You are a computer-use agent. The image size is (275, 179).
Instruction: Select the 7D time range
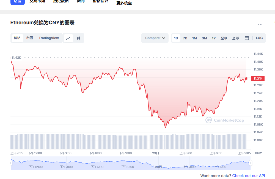tap(185, 38)
